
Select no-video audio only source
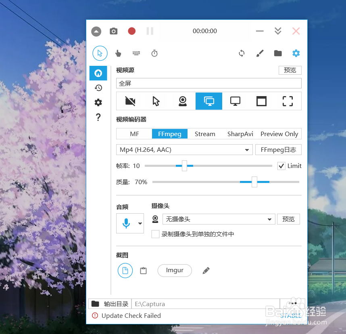point(130,101)
